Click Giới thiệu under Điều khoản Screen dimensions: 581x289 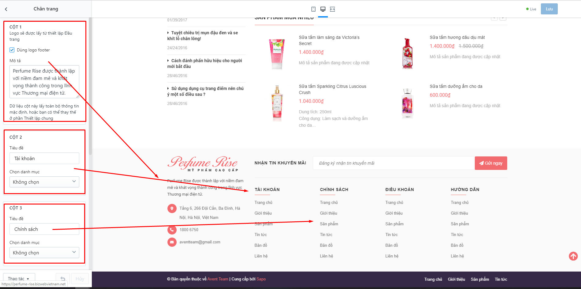394,213
